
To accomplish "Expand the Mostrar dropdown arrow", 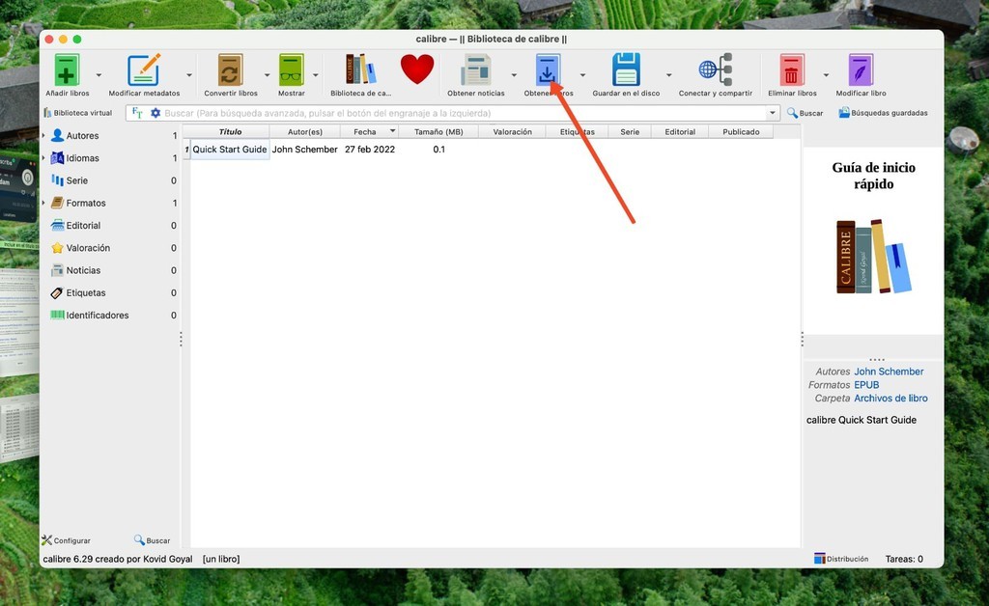I will [316, 75].
